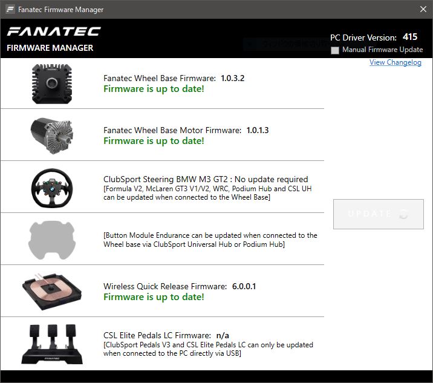Click the grayed Button Module Endurance silhouette
The width and height of the screenshot is (433, 383).
pos(52,240)
